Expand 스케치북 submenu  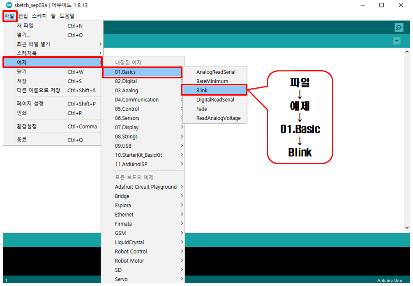53,53
